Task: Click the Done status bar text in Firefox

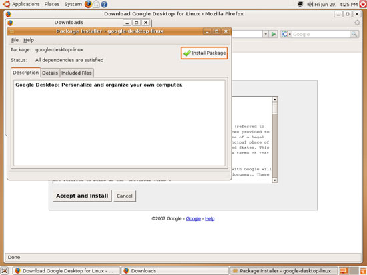Action: coord(14,257)
